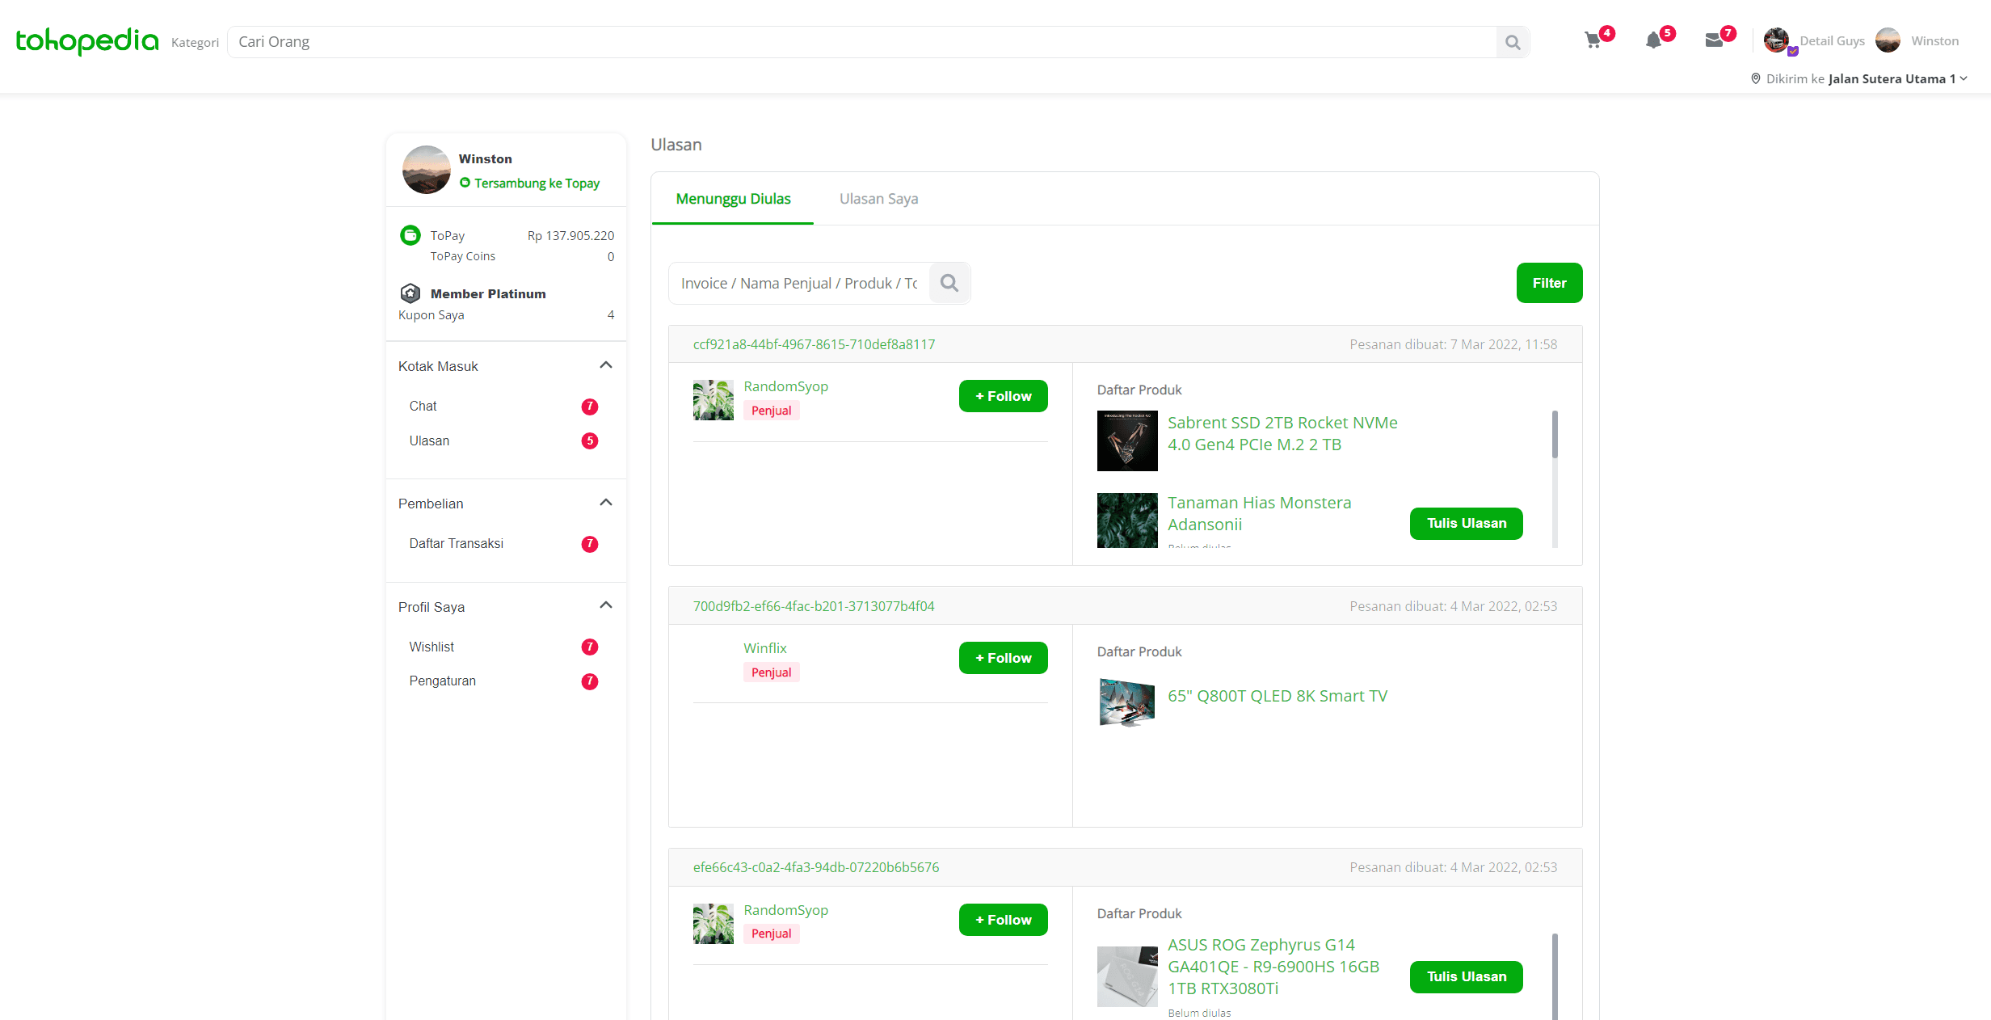This screenshot has height=1020, width=1991.
Task: Open the messages envelope icon
Action: coord(1715,40)
